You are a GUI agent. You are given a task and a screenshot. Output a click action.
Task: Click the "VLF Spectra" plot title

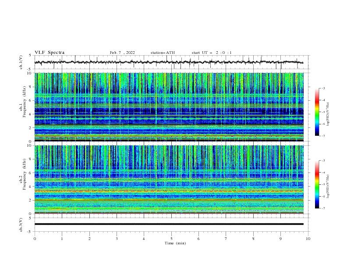[50, 53]
